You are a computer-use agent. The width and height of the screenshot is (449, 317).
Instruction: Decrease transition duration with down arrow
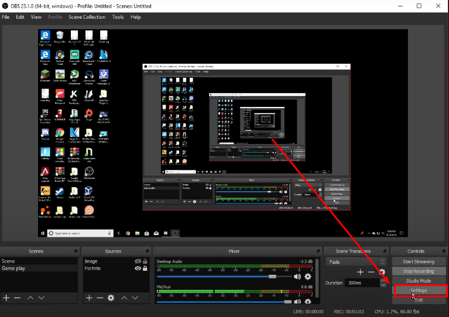(383, 285)
